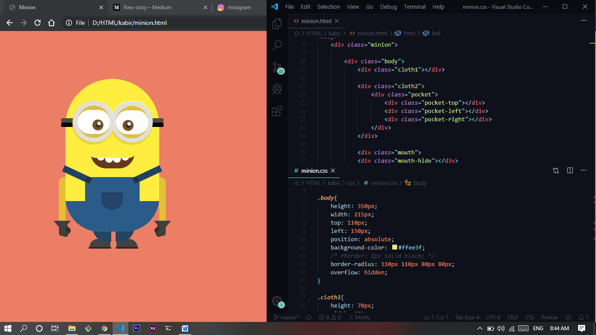Click the browser Forward arrow

24,23
